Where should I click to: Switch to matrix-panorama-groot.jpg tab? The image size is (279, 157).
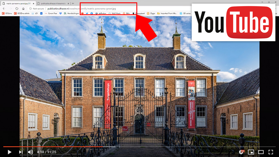pos(18,3)
